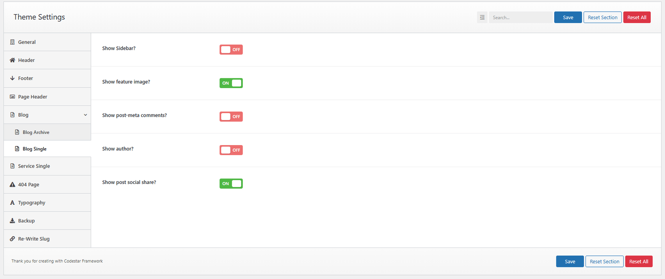
Task: Open Page Header using its image icon
Action: pos(11,97)
